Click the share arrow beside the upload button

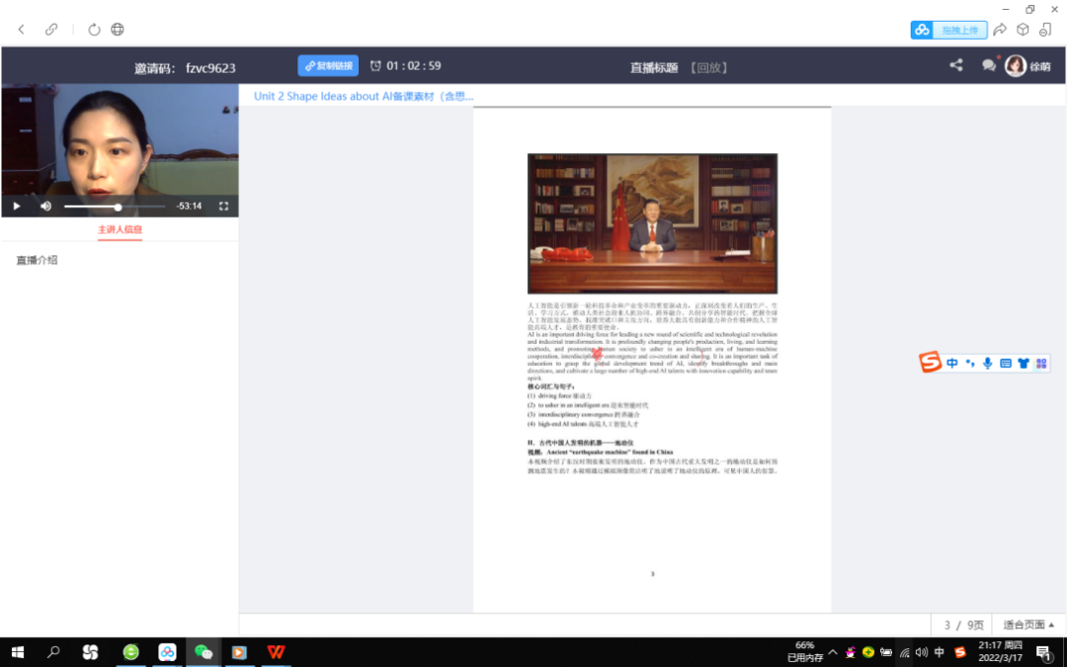(x=1001, y=30)
